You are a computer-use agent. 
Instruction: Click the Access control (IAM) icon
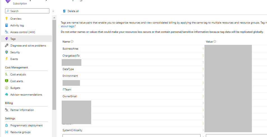point(7,32)
